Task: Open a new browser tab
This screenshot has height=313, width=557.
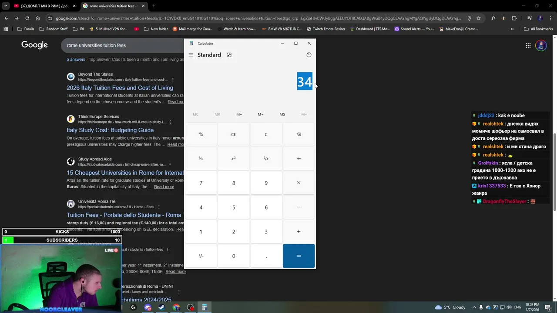Action: 154,6
